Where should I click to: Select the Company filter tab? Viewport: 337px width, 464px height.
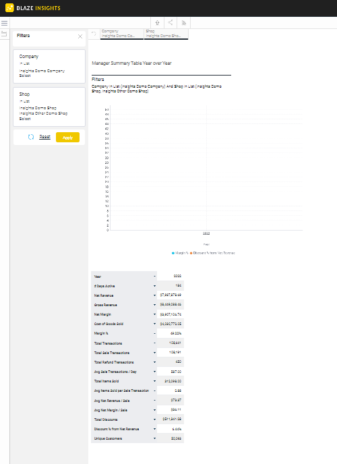(x=122, y=34)
